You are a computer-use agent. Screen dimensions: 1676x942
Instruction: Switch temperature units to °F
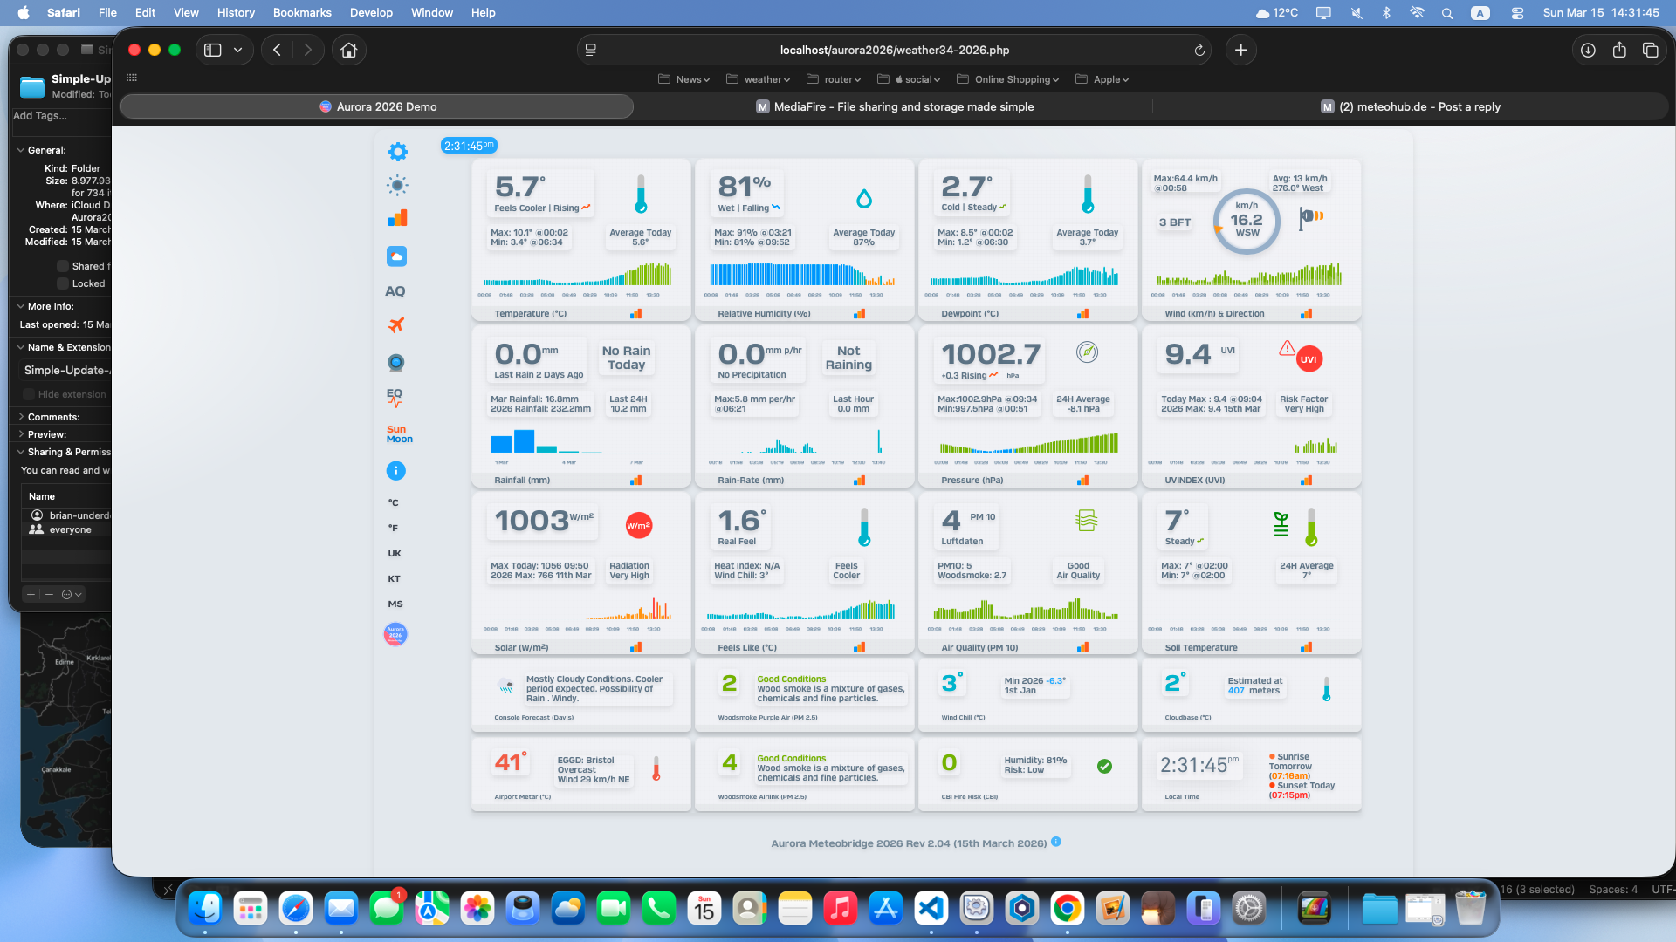[x=394, y=528]
